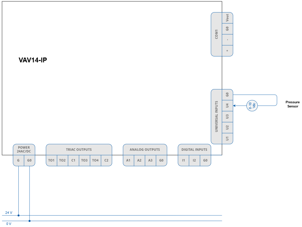Select the VAV14-IP controller title
The height and width of the screenshot is (227, 302).
coord(33,60)
